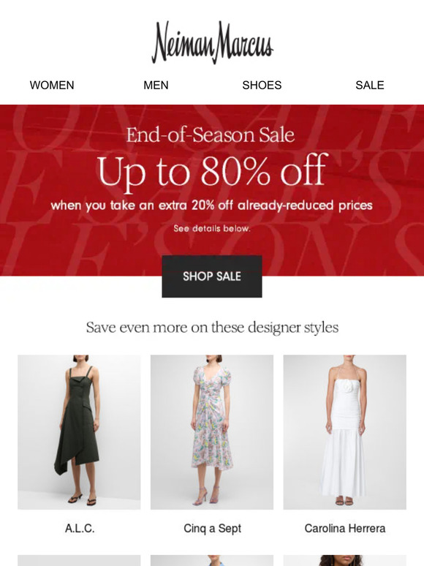The width and height of the screenshot is (424, 566).
Task: Go to the SHOES section
Action: click(262, 85)
